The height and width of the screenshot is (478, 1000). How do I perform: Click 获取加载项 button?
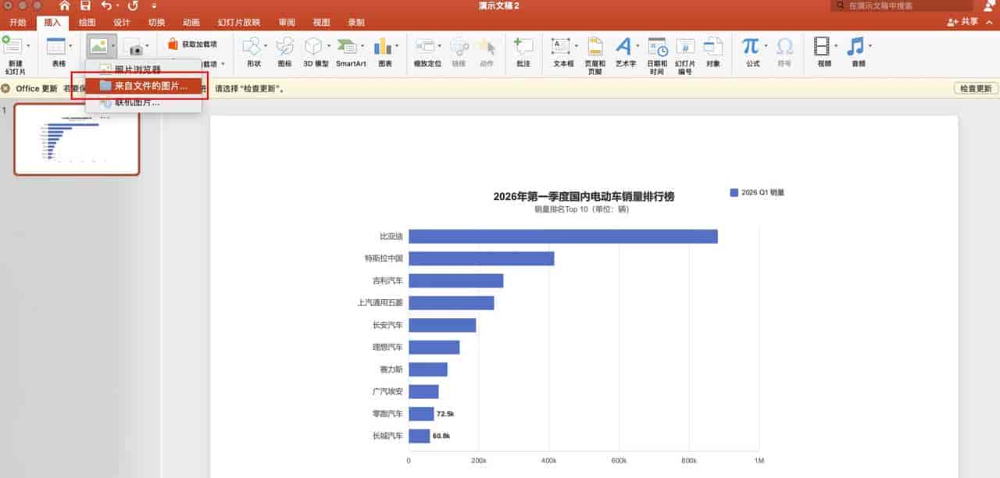click(192, 45)
